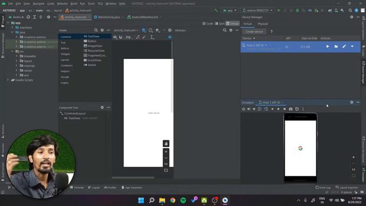
Task: Click emulator home circle button
Action: [x=279, y=109]
